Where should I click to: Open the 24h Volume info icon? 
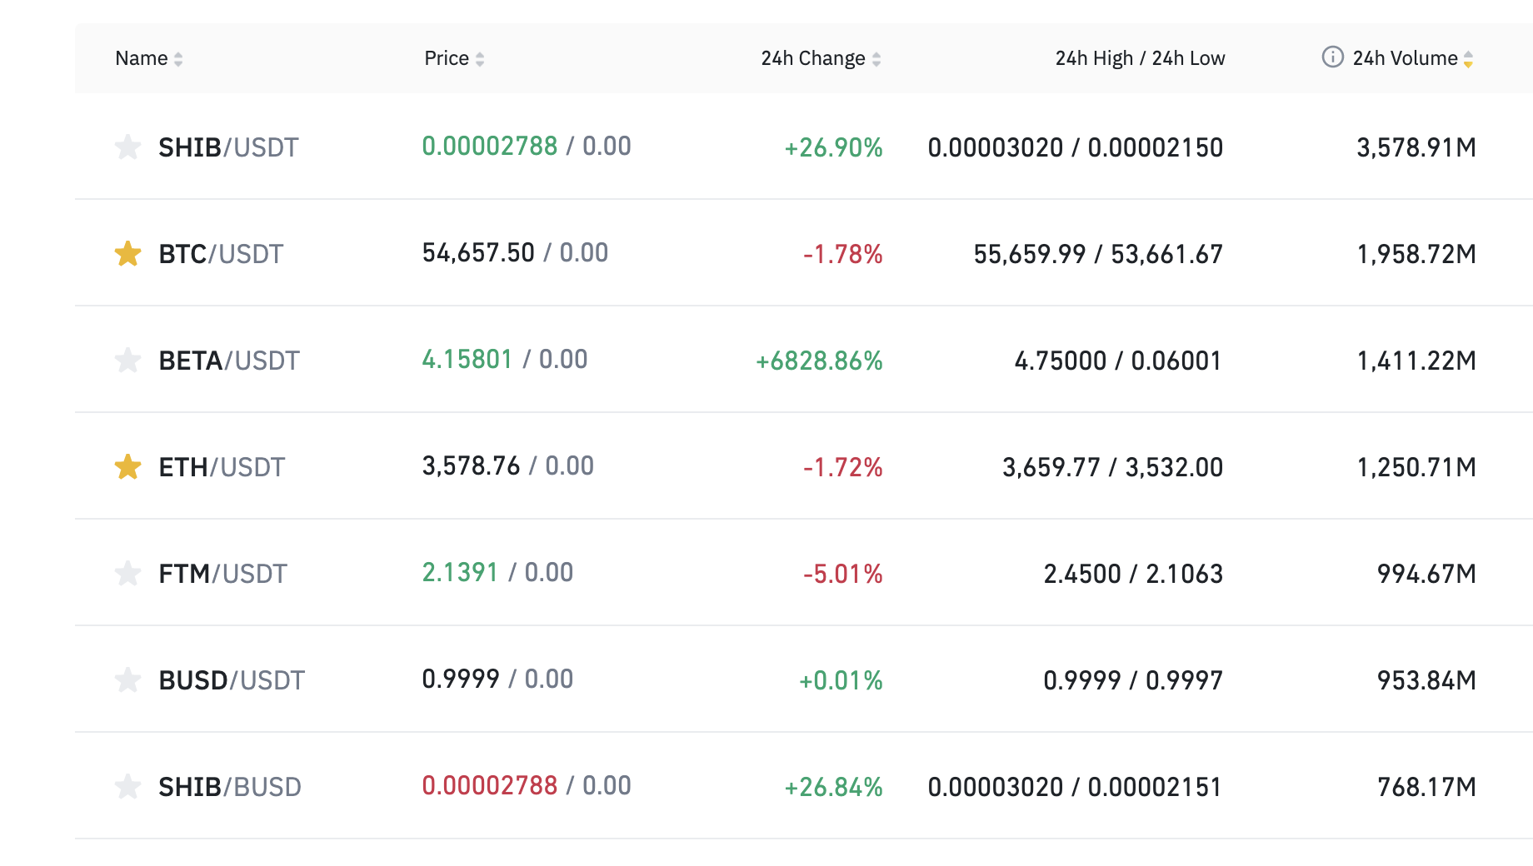click(x=1333, y=57)
